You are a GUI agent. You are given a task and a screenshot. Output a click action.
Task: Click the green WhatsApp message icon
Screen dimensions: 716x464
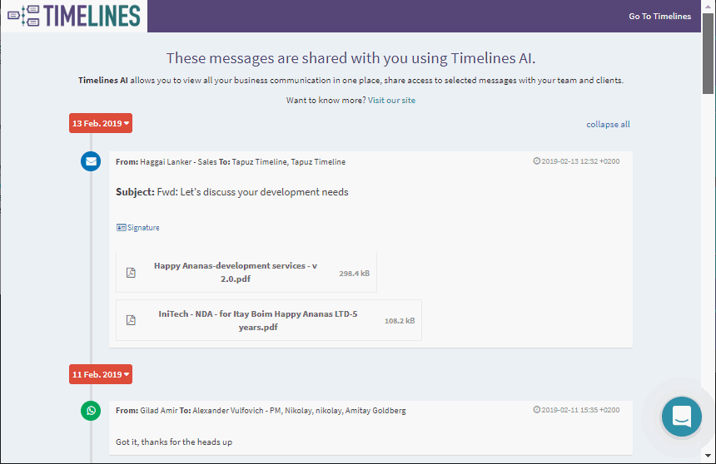coord(91,410)
